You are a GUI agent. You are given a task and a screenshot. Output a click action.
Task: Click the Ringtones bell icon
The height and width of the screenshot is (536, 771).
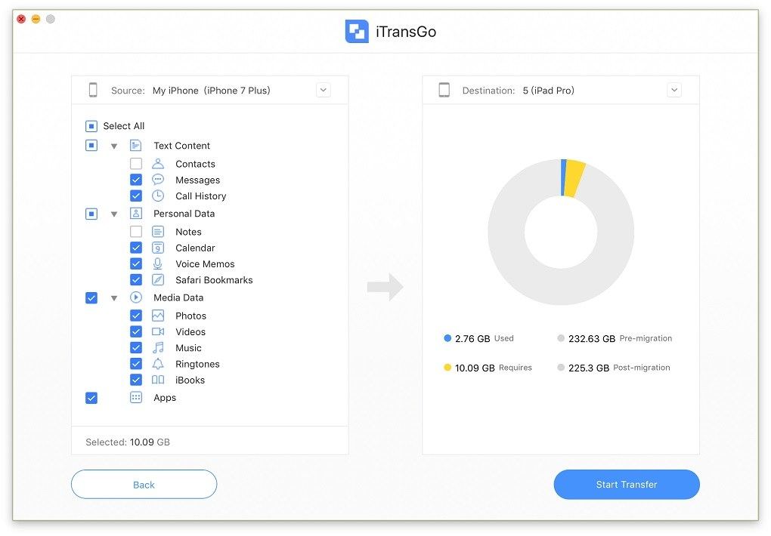pos(158,364)
